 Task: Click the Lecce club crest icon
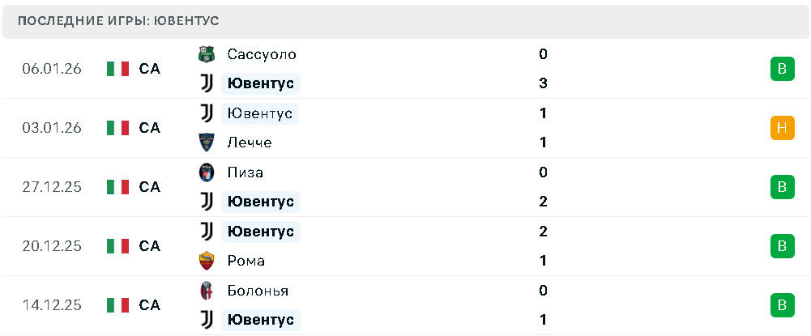click(x=207, y=142)
